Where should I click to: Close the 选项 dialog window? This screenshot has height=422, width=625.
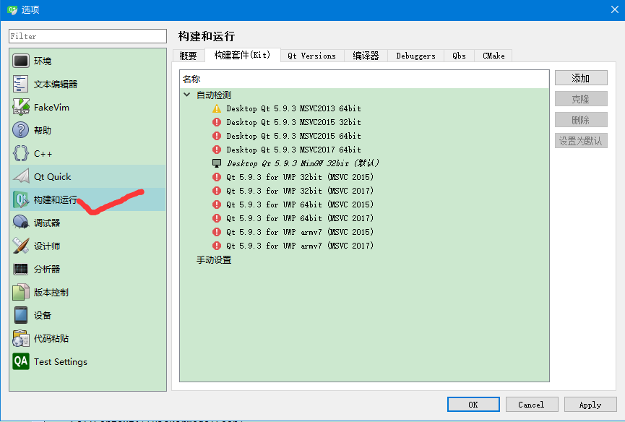pos(615,9)
